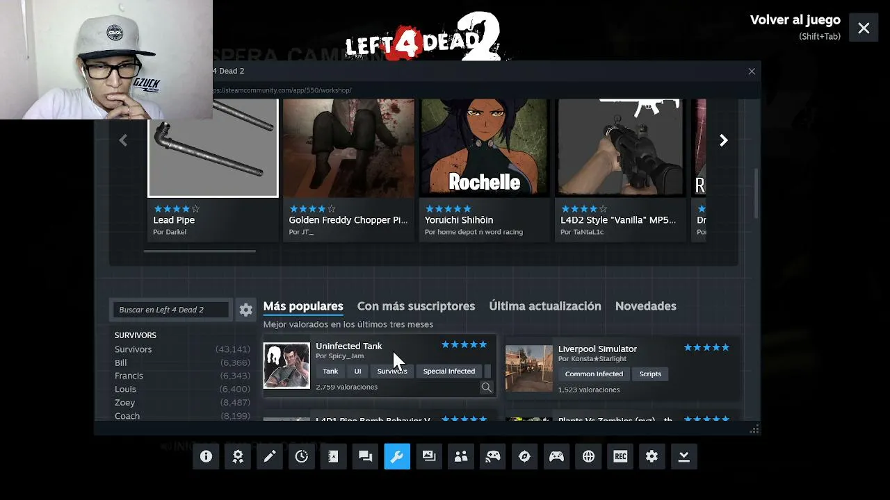The width and height of the screenshot is (890, 500).
Task: Click the "2,759 valoraciones" text
Action: 347,387
